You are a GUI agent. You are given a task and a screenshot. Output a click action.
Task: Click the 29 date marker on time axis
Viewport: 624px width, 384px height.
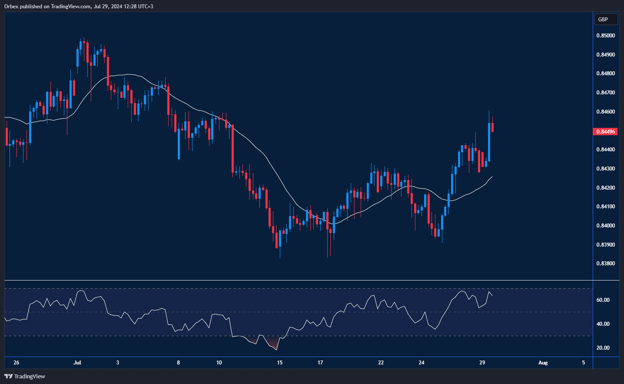click(482, 363)
